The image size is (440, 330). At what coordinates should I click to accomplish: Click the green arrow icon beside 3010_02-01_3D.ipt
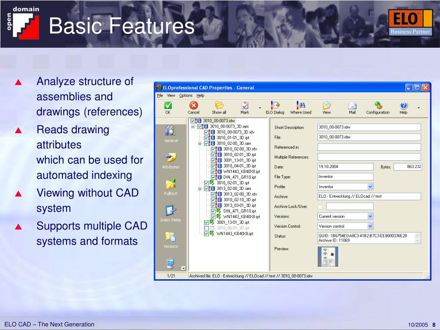click(x=212, y=183)
